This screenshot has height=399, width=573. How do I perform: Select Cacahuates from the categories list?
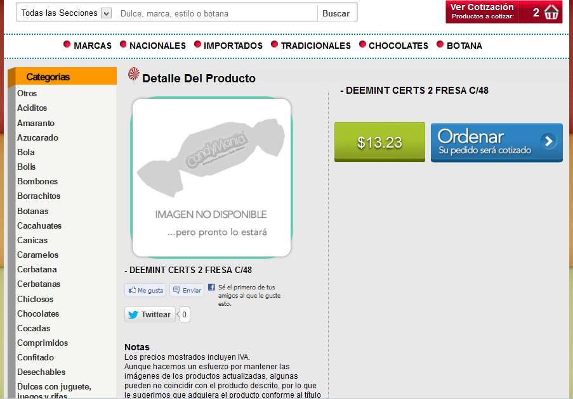coord(39,225)
